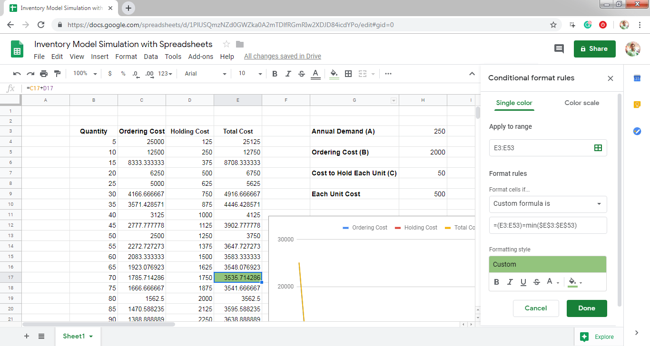Collapse the menus with up chevron
Screen dimensions: 650x346
point(472,74)
